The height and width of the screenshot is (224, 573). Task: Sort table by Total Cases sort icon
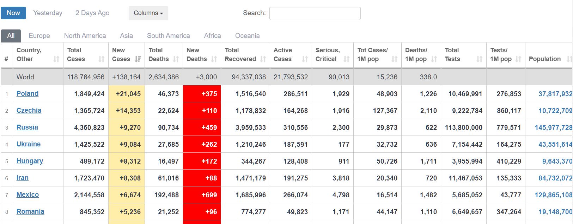pyautogui.click(x=102, y=59)
